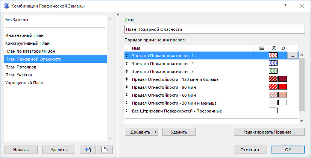This screenshot has width=311, height=158.
Task: Collapse the left panel with the small arrow
Action: pos(118,15)
